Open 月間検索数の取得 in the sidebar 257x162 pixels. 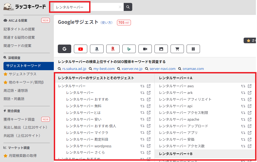pyautogui.click(x=22, y=156)
